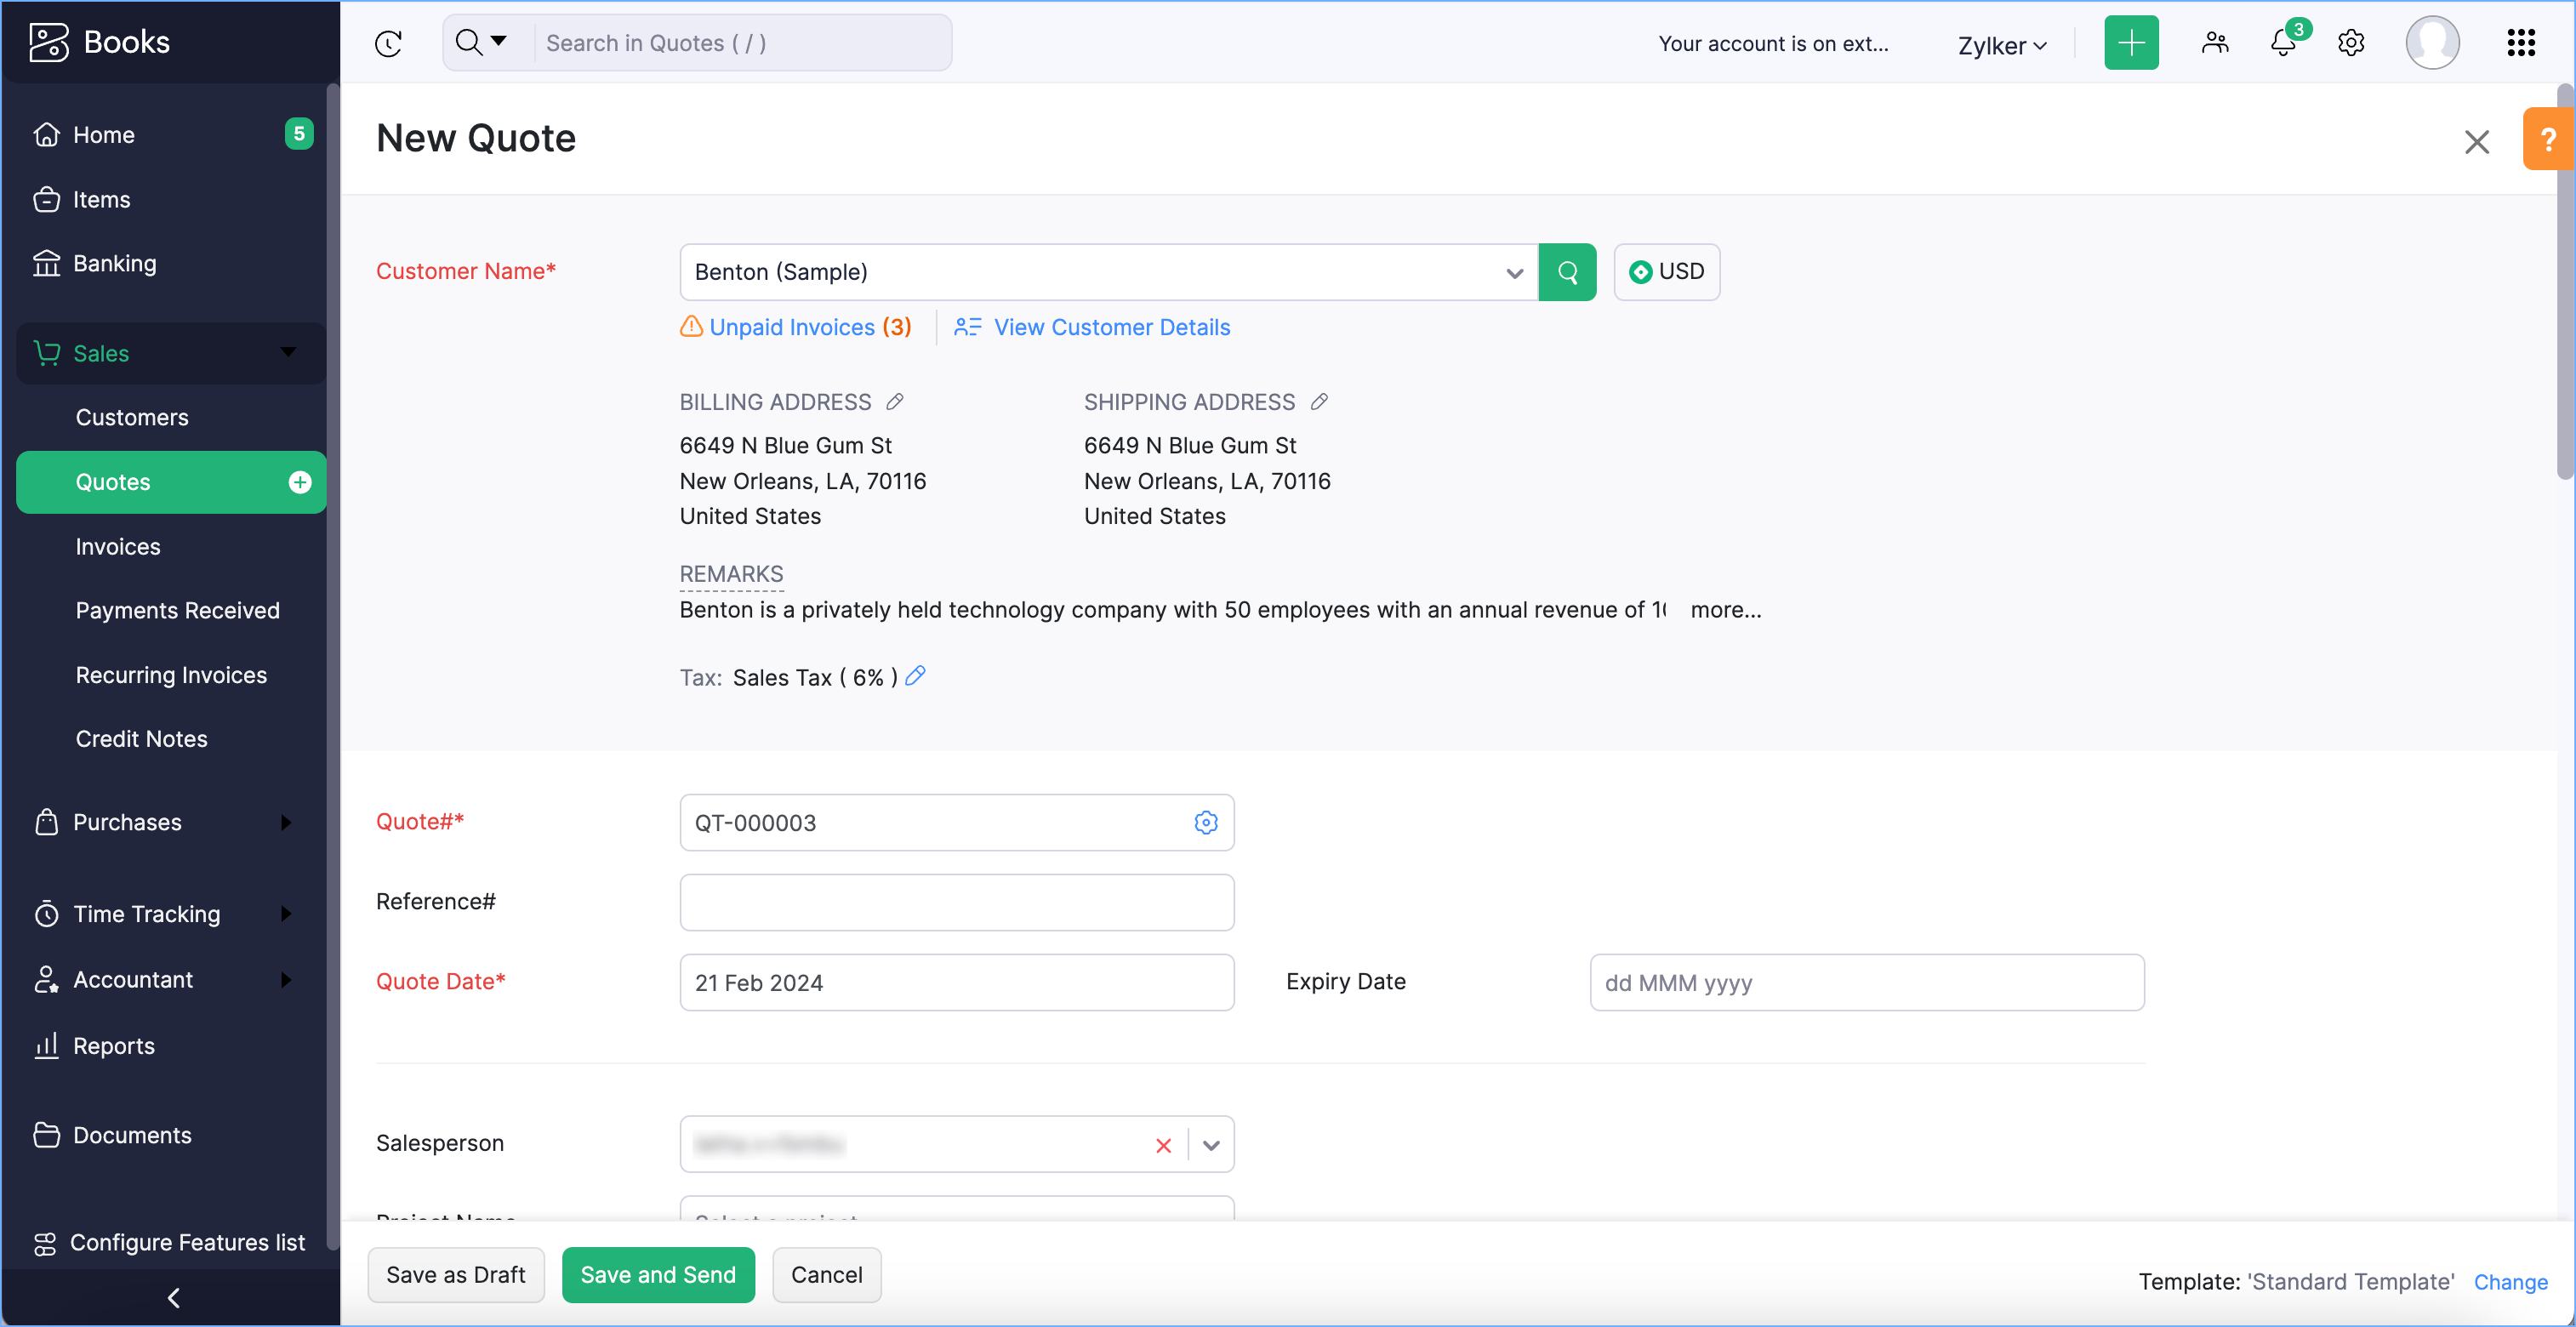Viewport: 2576px width, 1327px height.
Task: Edit Sales Tax using pencil icon
Action: point(915,677)
